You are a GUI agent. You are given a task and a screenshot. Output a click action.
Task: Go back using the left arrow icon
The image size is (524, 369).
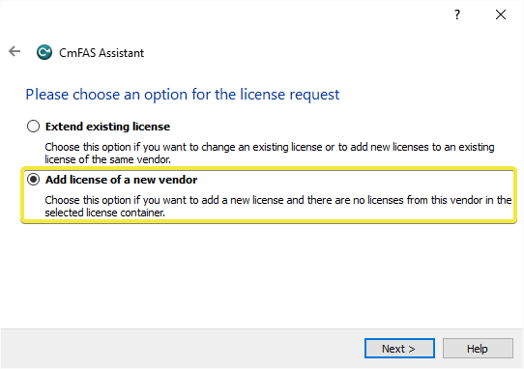pyautogui.click(x=15, y=52)
